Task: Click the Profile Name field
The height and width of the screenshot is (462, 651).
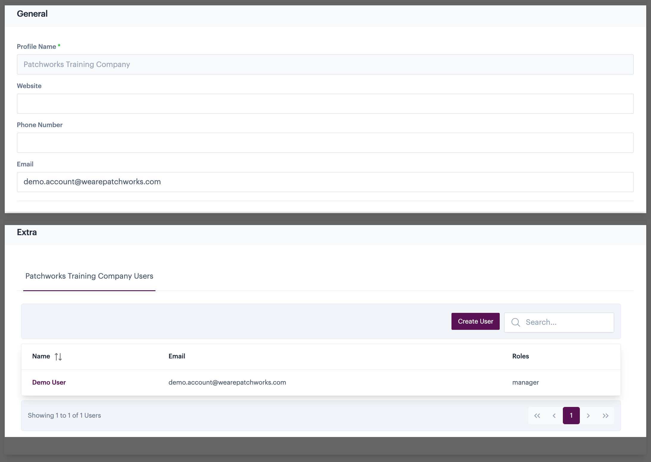Action: [x=325, y=65]
